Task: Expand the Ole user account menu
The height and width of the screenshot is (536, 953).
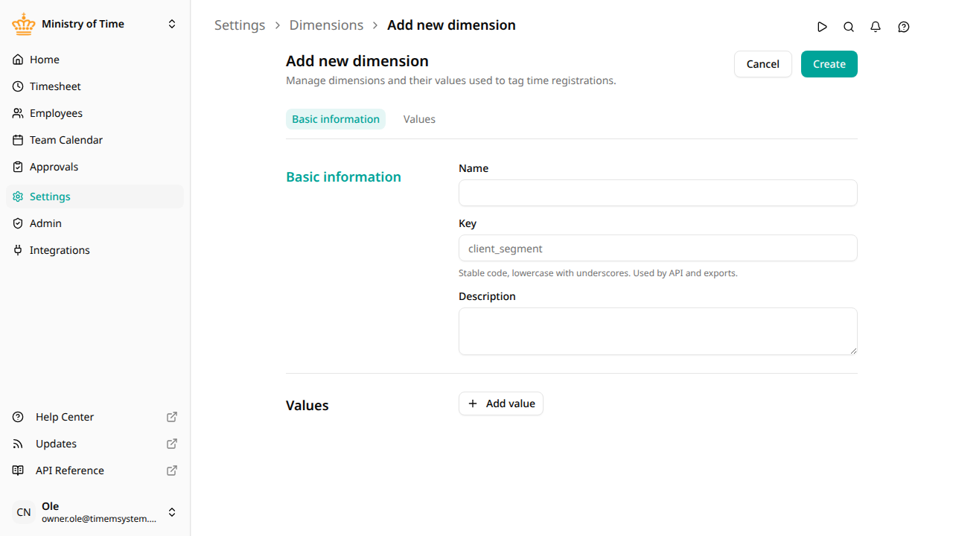Action: (172, 512)
